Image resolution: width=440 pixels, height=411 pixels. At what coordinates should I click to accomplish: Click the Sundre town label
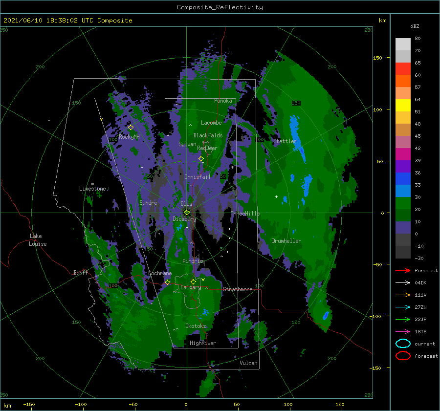point(148,203)
